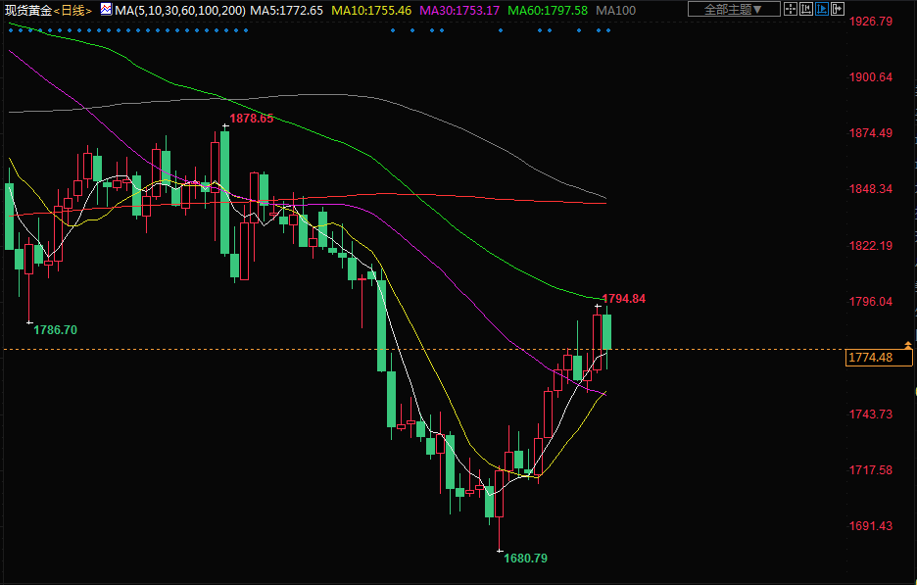Toggle the MA5 line label
Screen dimensions: 917x585
click(x=286, y=10)
